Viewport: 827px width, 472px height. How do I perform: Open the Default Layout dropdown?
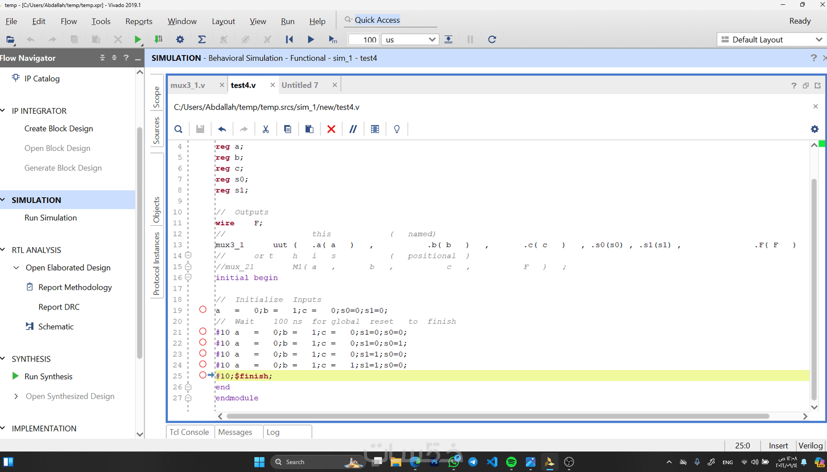pyautogui.click(x=771, y=39)
